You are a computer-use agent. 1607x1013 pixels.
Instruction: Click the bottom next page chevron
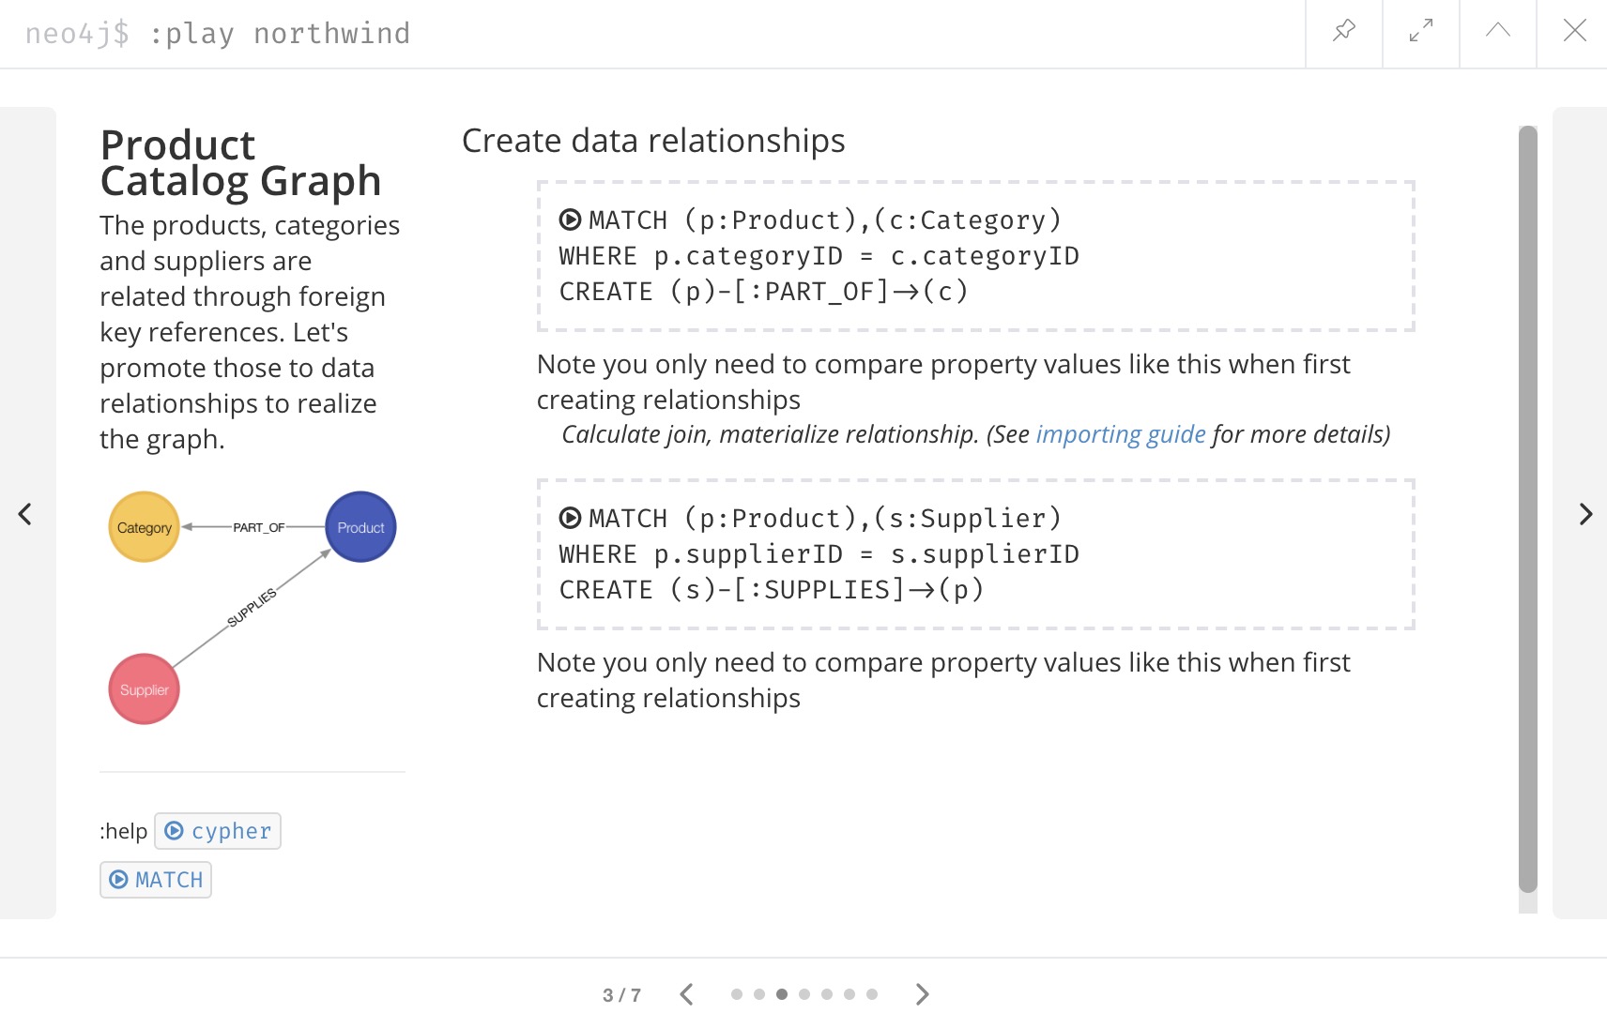click(922, 994)
